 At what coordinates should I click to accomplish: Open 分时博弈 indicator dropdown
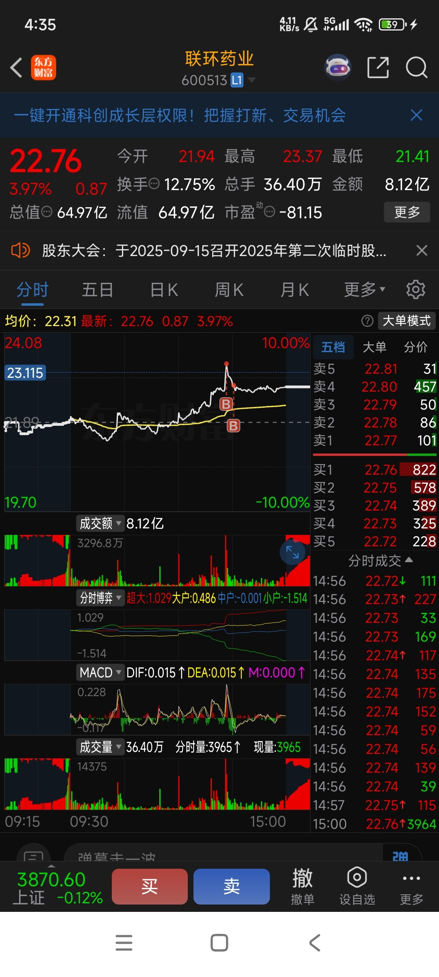(100, 598)
